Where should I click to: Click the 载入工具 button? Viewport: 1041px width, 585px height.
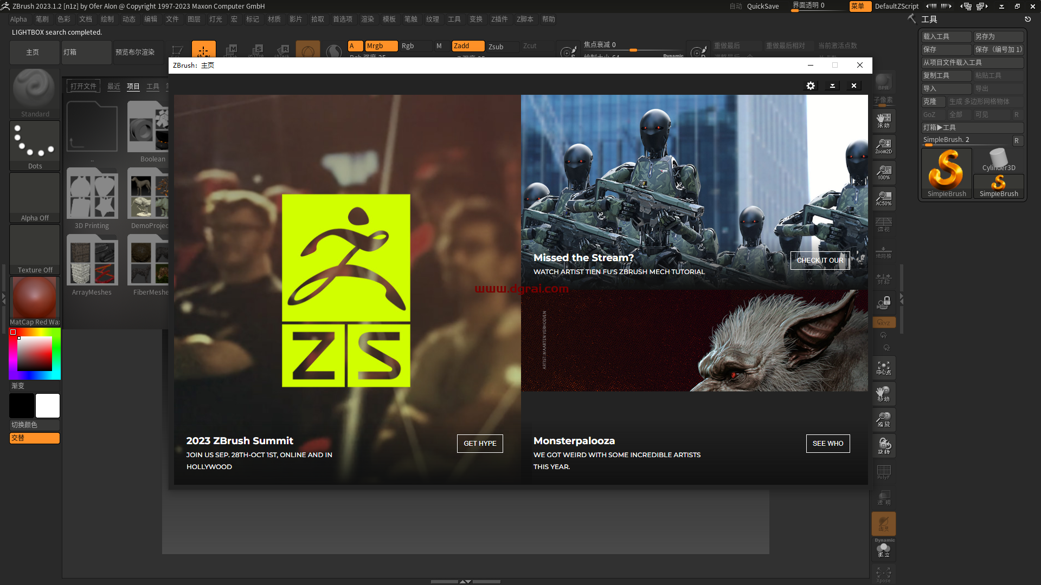947,36
